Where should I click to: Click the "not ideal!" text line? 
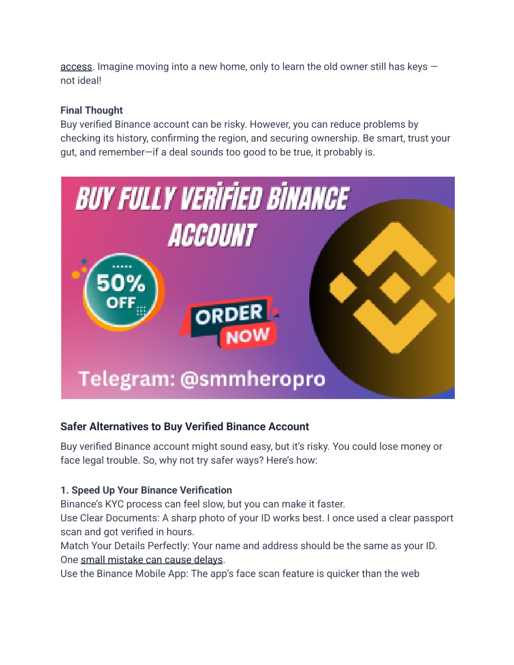[x=81, y=81]
